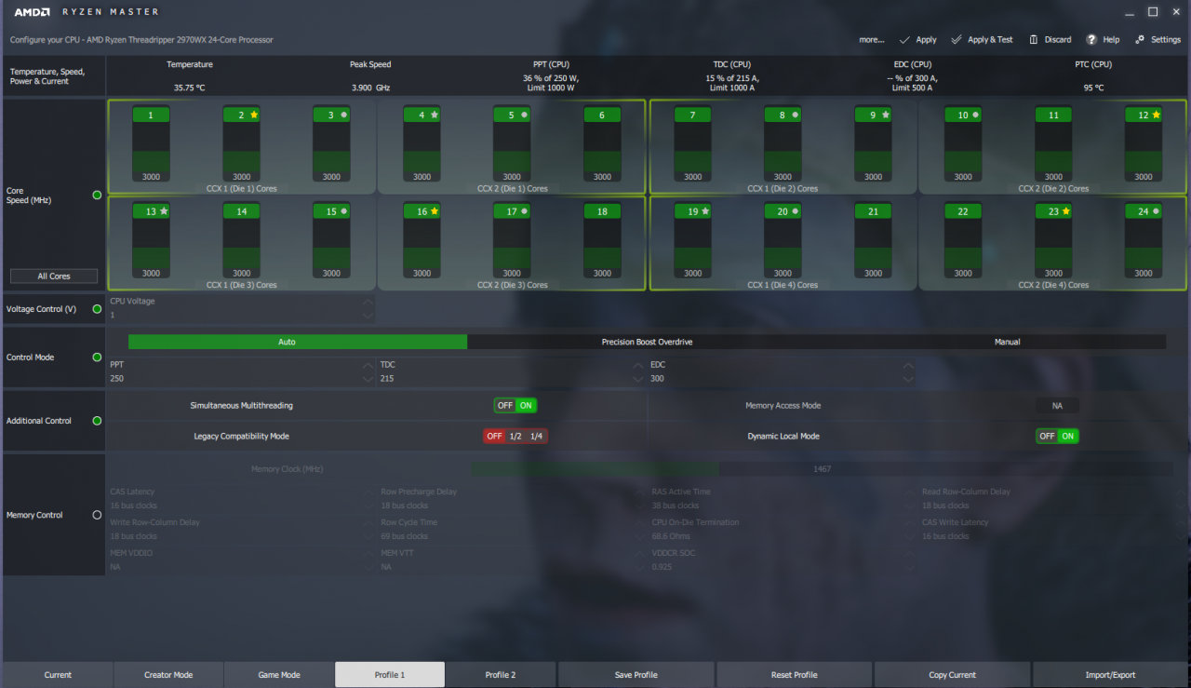The width and height of the screenshot is (1191, 688).
Task: Click the silver star on core 9
Action: (x=885, y=115)
